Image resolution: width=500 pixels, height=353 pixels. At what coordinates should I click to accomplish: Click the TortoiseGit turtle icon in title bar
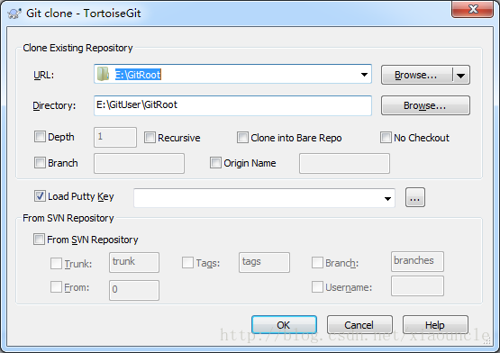(x=14, y=14)
